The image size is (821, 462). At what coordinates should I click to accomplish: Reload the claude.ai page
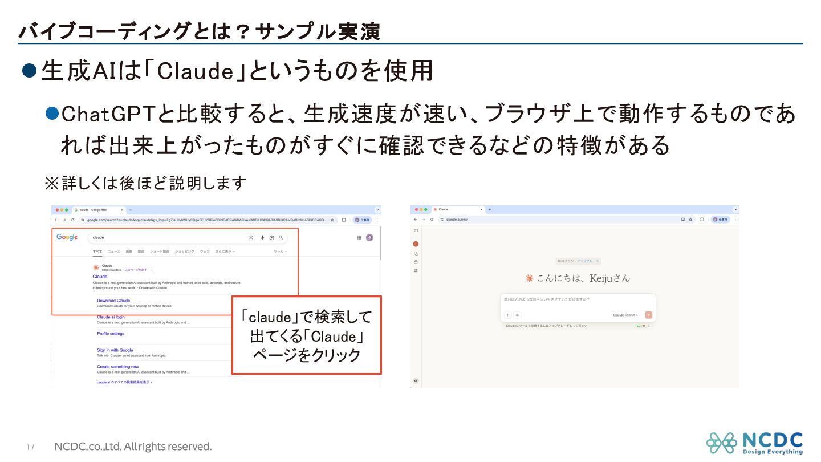432,219
